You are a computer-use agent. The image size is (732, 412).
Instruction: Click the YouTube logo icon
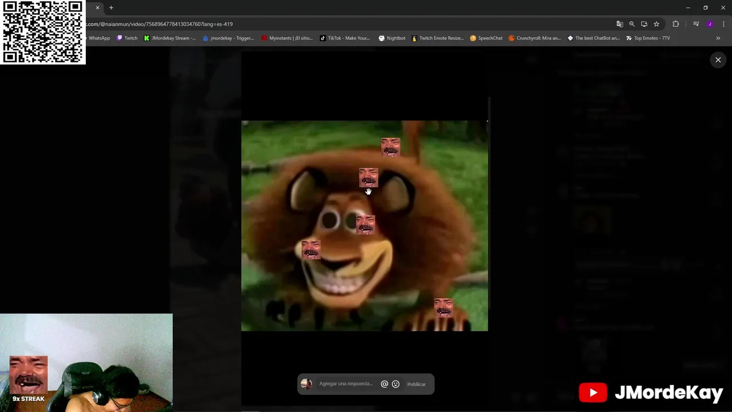coord(592,393)
